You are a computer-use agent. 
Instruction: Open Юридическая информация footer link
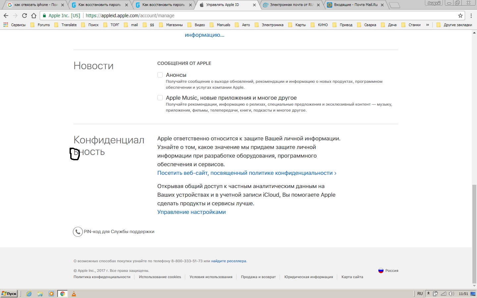point(308,277)
